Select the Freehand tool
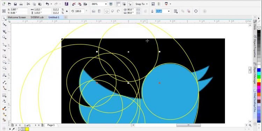262x131 pixels. pos(4,44)
